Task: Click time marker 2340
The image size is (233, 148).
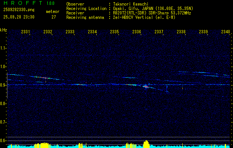Action: tap(226, 31)
